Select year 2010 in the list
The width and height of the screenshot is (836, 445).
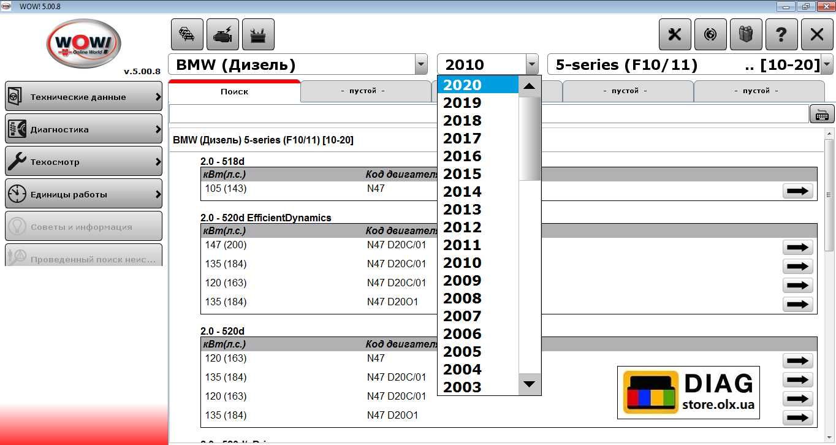pos(478,262)
